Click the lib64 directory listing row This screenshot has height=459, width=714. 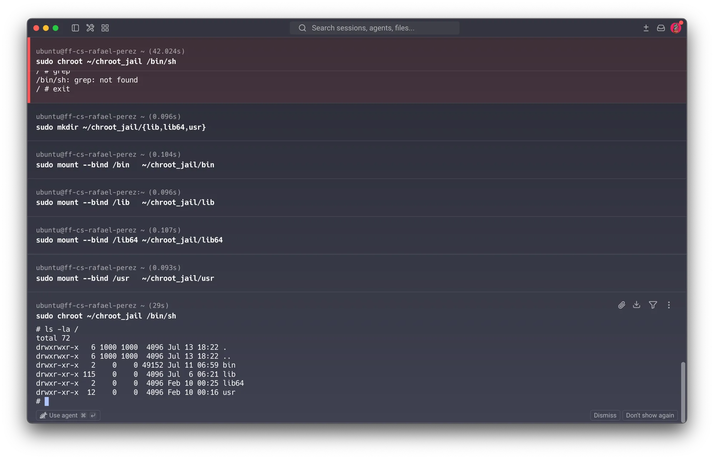pos(140,383)
